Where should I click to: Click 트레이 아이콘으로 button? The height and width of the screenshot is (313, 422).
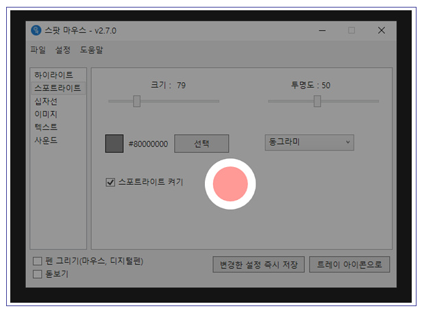click(349, 264)
